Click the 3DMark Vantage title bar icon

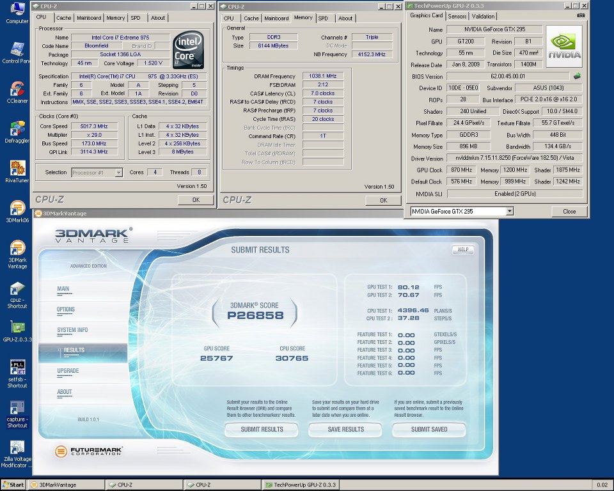(38, 214)
